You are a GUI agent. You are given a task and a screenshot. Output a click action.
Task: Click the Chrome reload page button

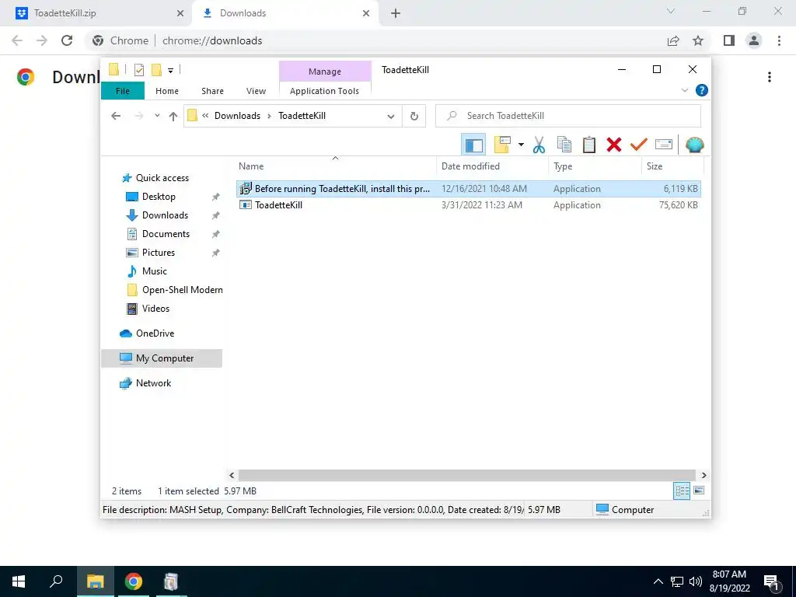(x=67, y=40)
